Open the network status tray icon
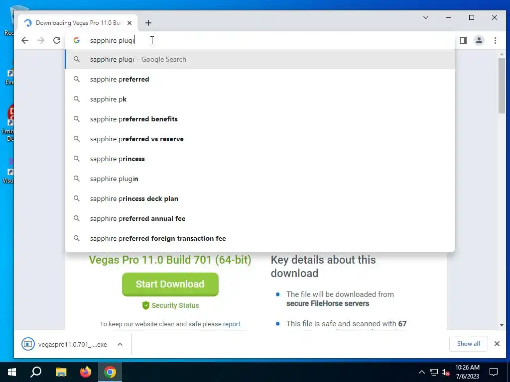Viewport: 510px width, 382px height. pos(434,372)
